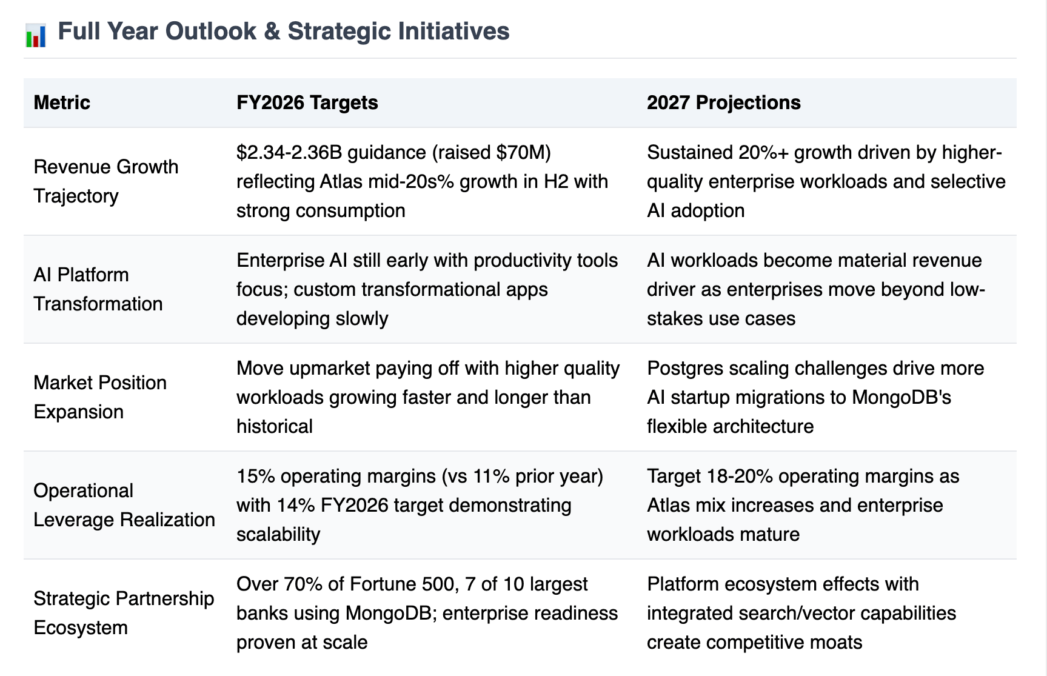Click the Strategic Partnership Ecosystem row label
Screen dimensions: 1047x676
(x=124, y=613)
